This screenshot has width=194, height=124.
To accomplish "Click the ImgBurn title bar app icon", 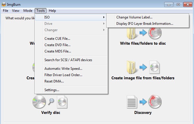I will coord(3,4).
